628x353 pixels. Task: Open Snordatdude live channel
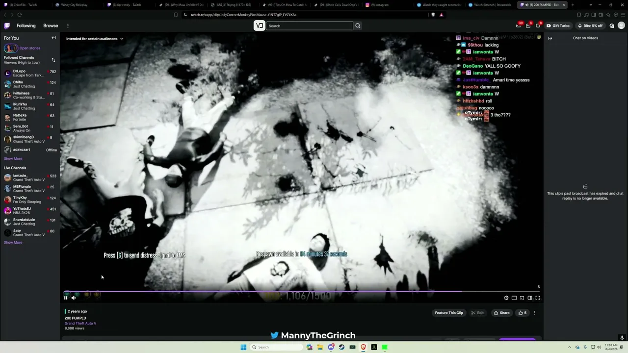tap(30, 222)
